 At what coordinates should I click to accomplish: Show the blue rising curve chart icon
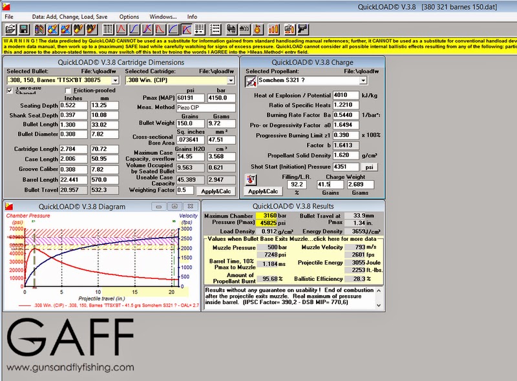point(173,30)
